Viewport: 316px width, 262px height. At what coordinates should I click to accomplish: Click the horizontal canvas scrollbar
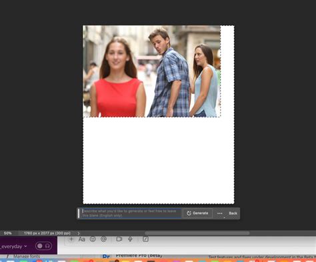(x=197, y=233)
